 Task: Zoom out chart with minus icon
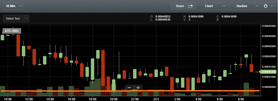coord(129,88)
